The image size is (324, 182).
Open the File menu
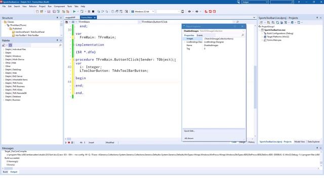tap(4, 7)
